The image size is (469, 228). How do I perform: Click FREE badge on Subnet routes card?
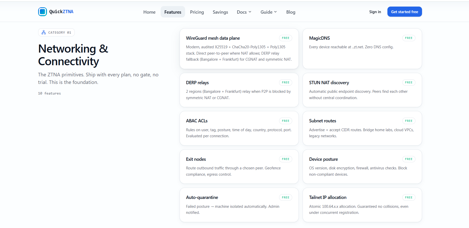409,121
